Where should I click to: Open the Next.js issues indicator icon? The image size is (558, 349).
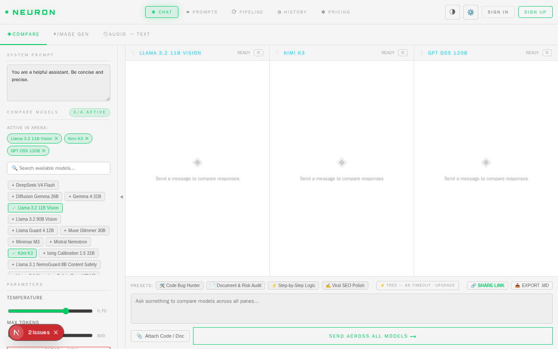tap(17, 332)
